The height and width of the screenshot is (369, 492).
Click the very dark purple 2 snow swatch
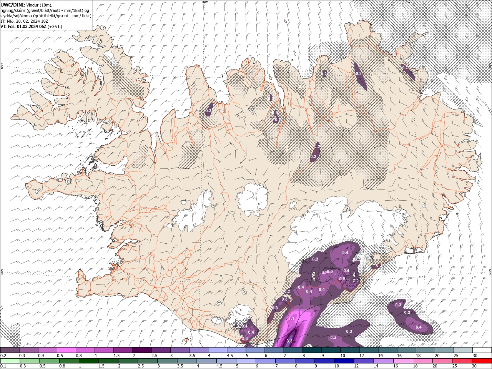(x=142, y=350)
